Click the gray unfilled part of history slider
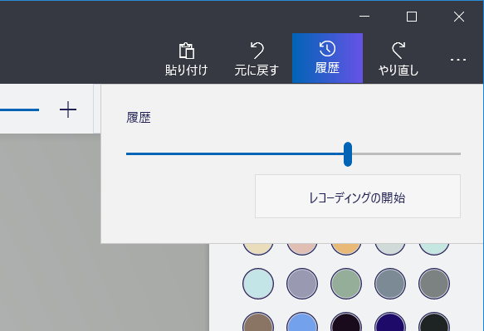Screen dimensions: 484x331 tap(407, 153)
